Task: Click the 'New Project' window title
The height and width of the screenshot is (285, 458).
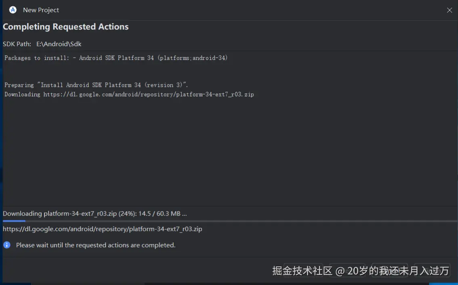Action: click(x=41, y=10)
